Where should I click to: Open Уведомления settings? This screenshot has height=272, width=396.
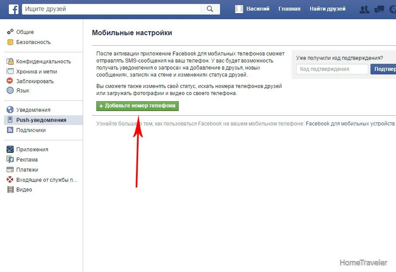pyautogui.click(x=33, y=110)
